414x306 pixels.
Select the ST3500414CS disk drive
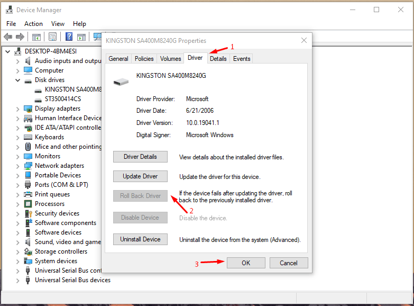[63, 99]
